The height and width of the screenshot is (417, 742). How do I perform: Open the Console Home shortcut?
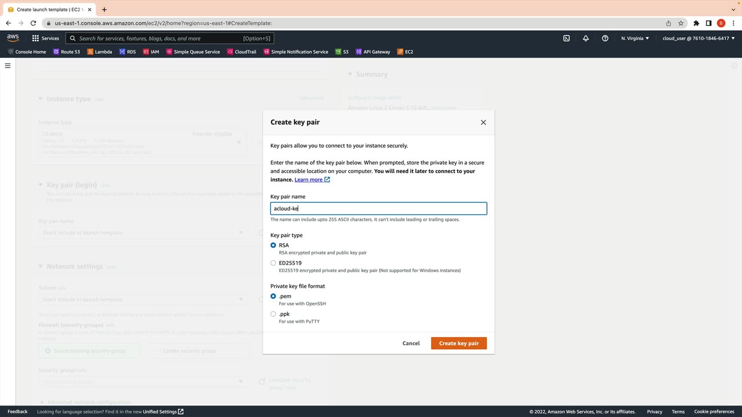point(27,52)
